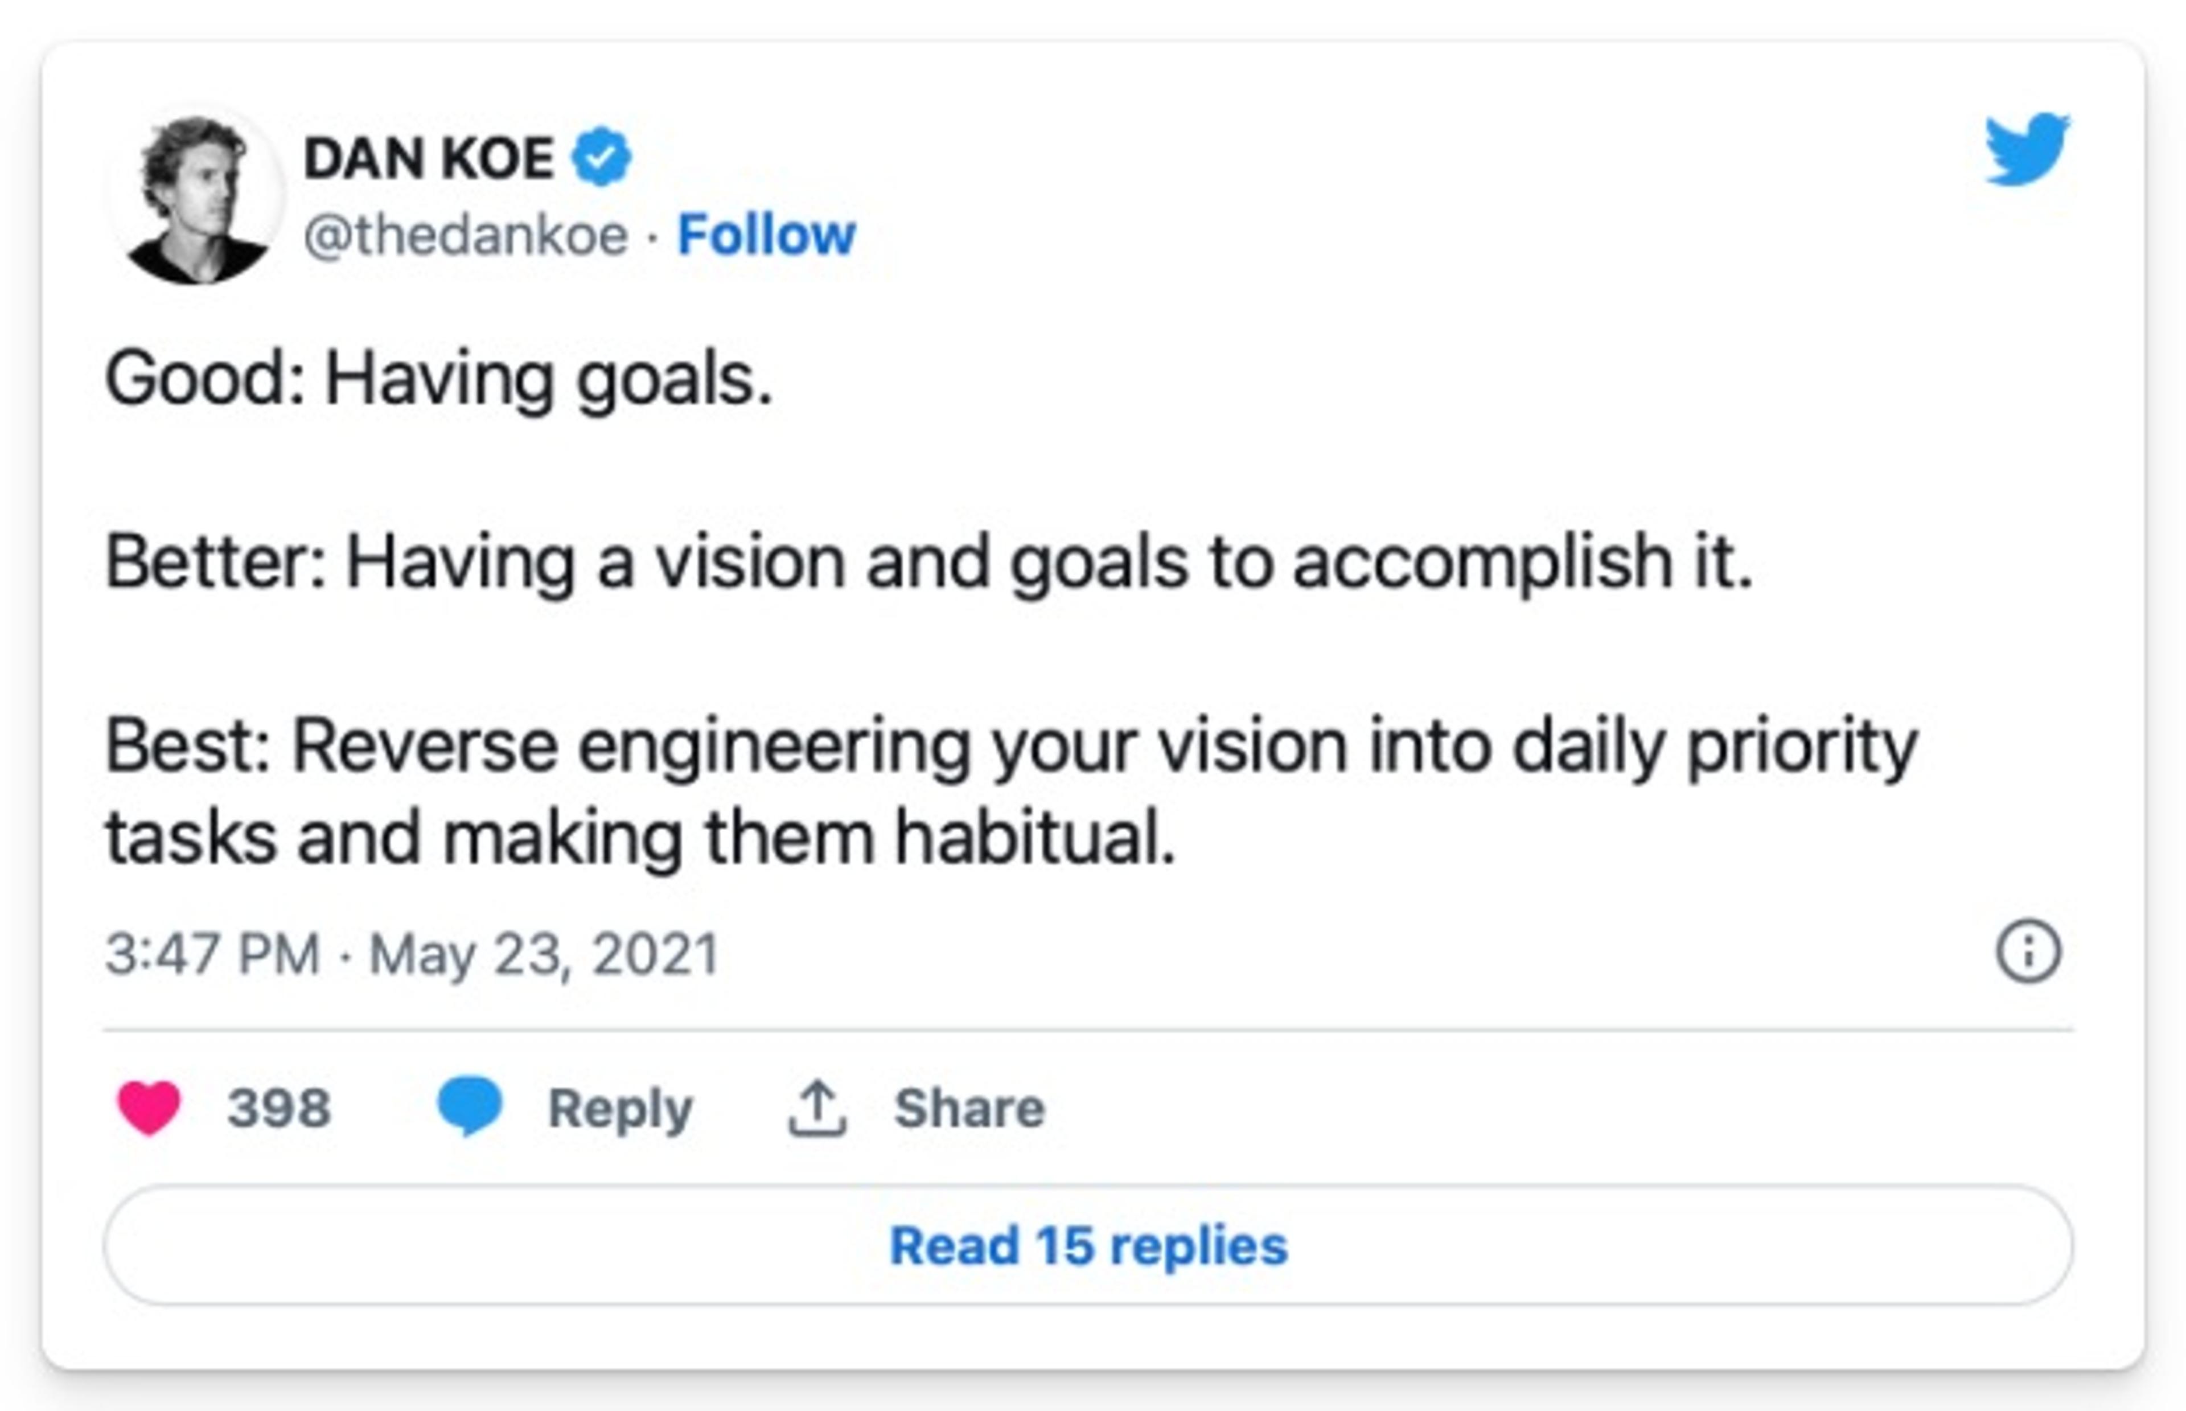Click the Twitter bird logo
The width and height of the screenshot is (2186, 1411).
coord(2025,149)
